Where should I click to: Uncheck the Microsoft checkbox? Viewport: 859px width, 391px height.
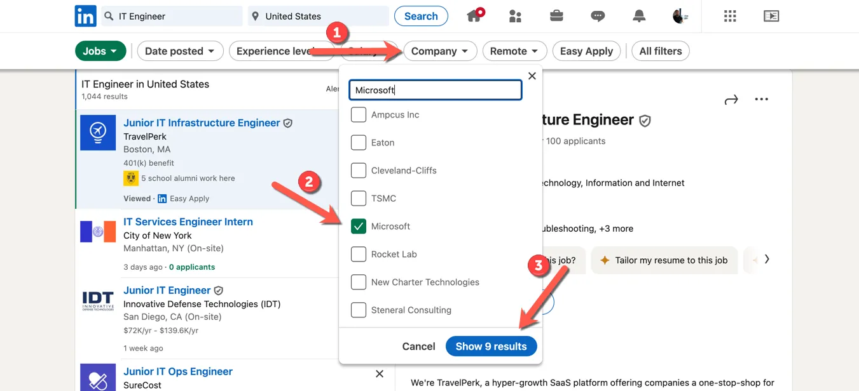pos(359,226)
